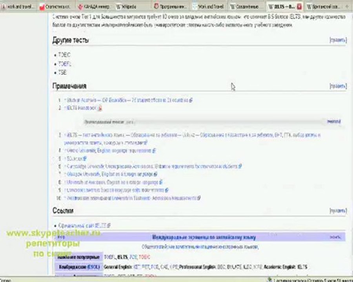This screenshot has width=353, height=282.
Task: Open 'Study in Australia — IDP Education' reference
Action: click(127, 100)
